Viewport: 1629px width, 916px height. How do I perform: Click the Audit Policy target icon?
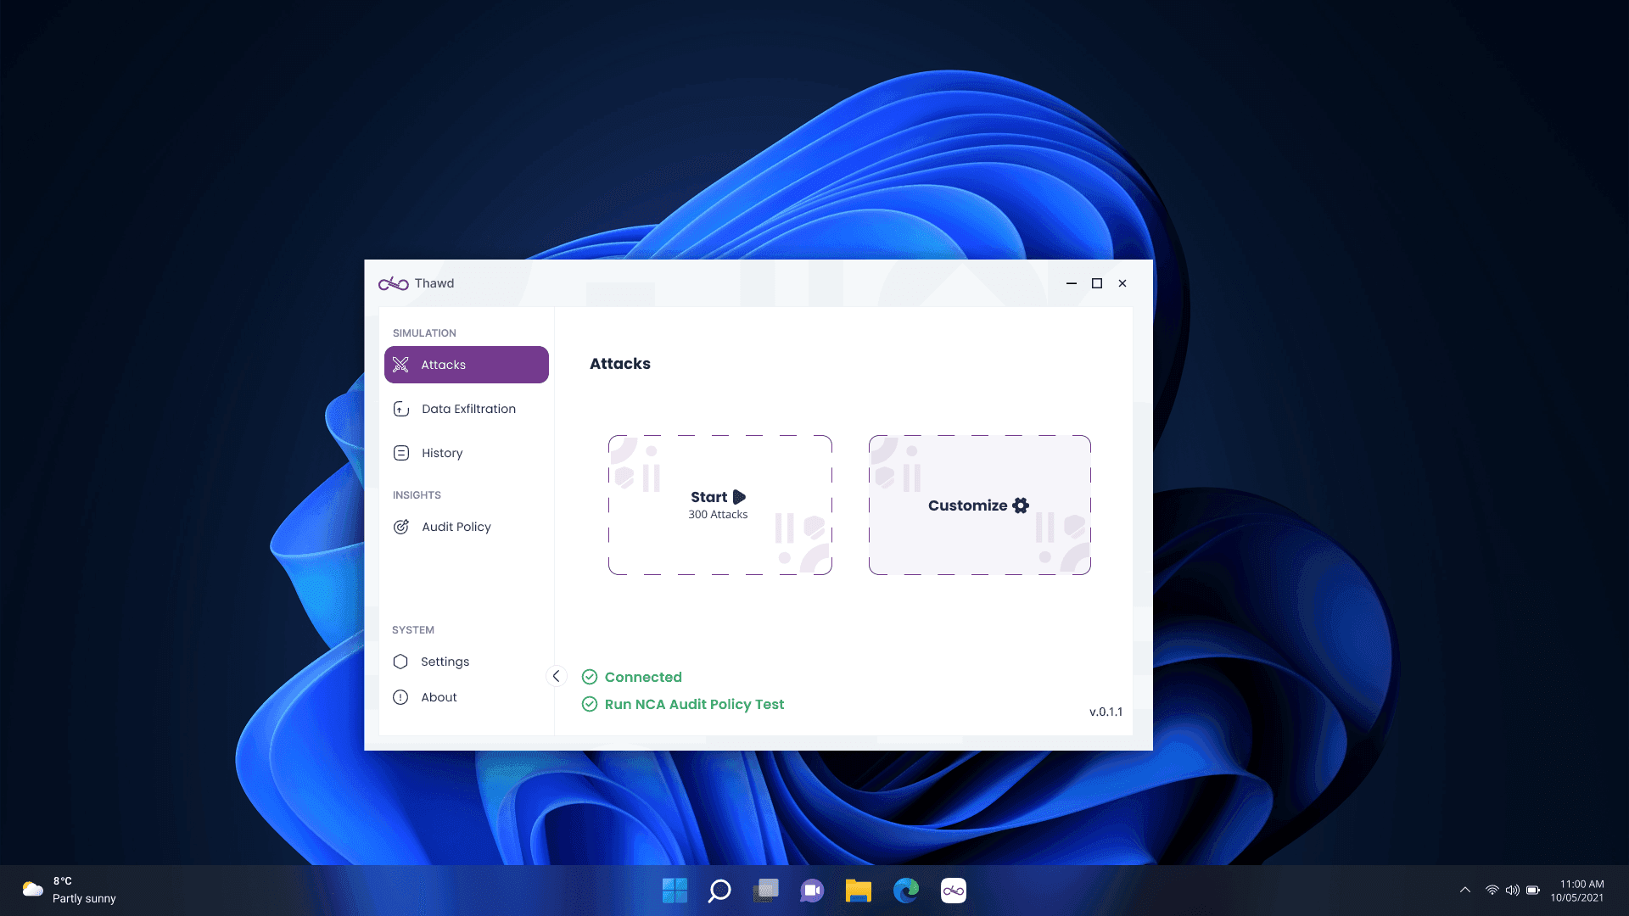click(x=401, y=527)
